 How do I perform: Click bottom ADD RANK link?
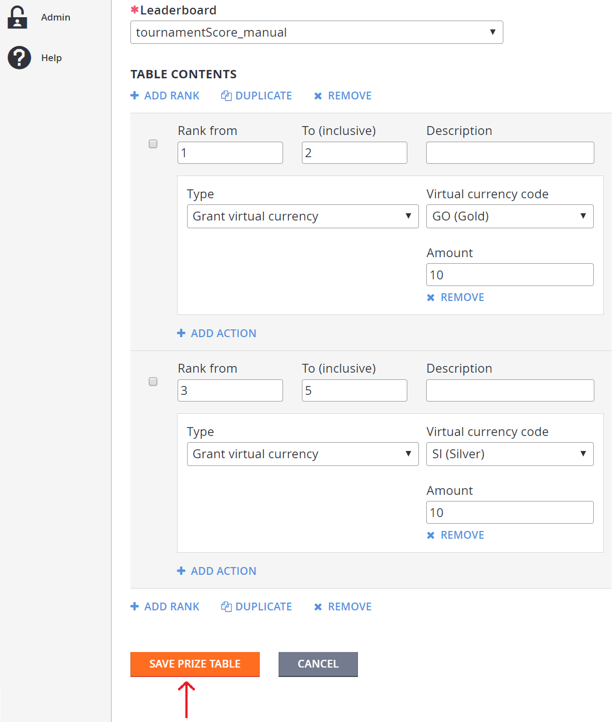[x=165, y=606]
